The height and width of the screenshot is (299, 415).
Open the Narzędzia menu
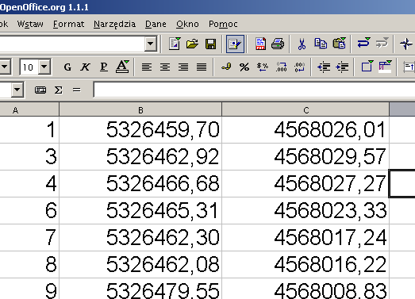pyautogui.click(x=114, y=24)
